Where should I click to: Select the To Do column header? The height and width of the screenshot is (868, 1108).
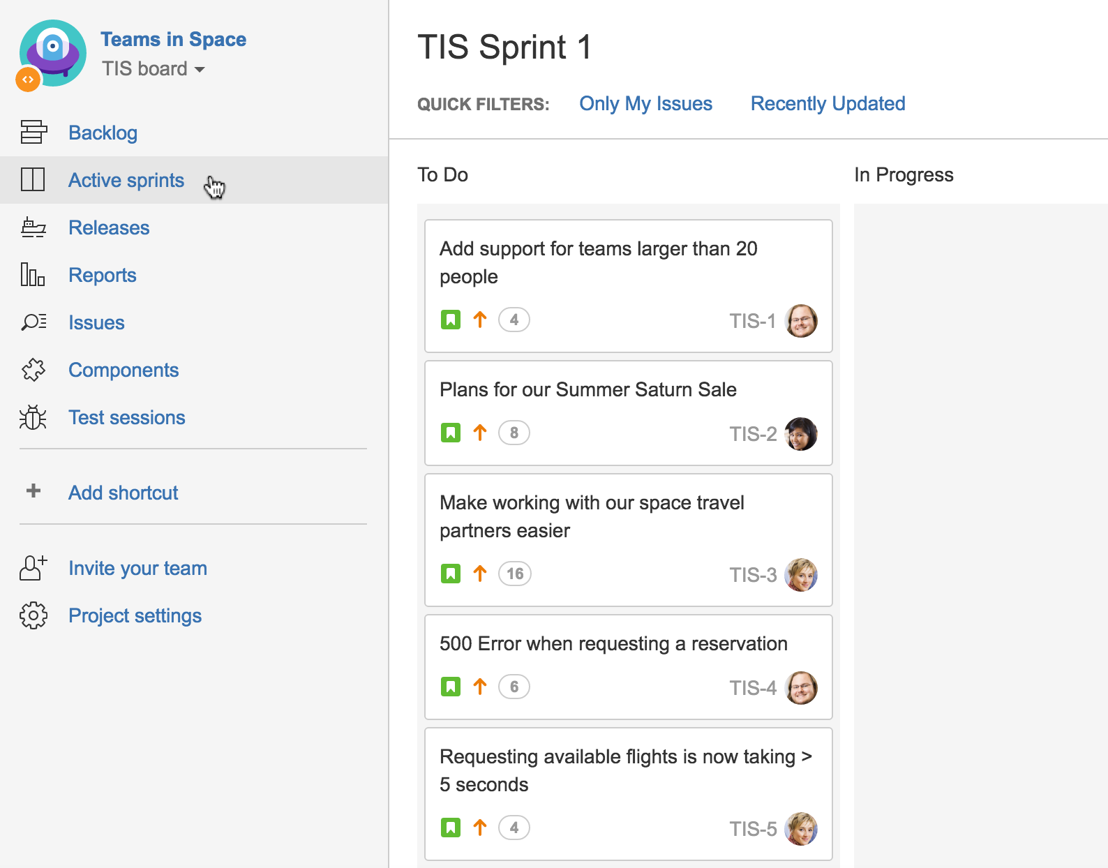click(442, 174)
